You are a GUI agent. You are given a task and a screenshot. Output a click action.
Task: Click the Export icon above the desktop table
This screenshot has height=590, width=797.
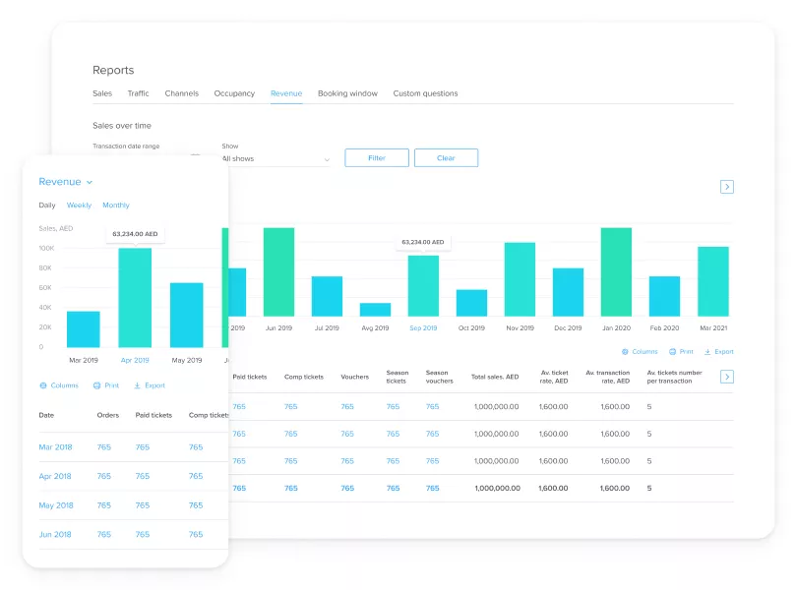707,351
